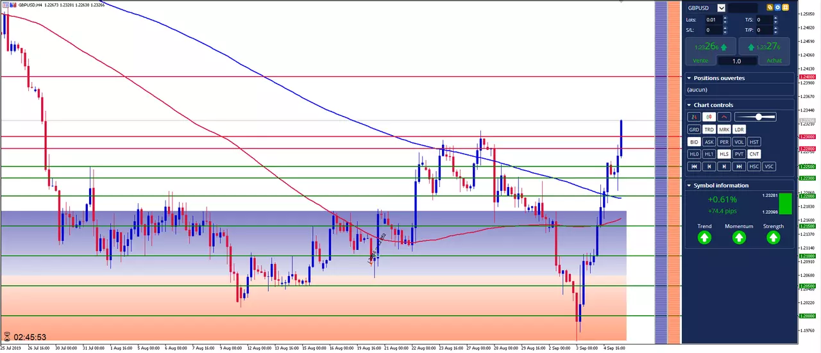
Task: Click the red 1.24000 price level label
Action: click(x=807, y=77)
